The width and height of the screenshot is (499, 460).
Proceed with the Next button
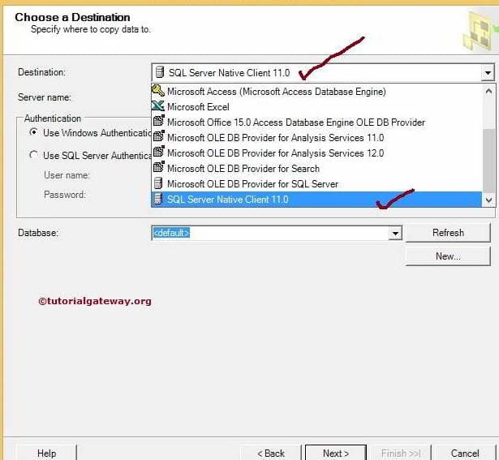pos(336,453)
